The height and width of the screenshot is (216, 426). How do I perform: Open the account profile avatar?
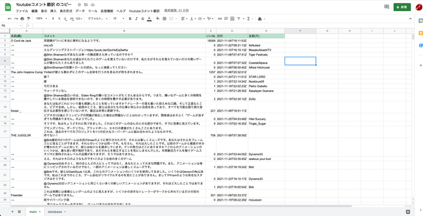[419, 7]
